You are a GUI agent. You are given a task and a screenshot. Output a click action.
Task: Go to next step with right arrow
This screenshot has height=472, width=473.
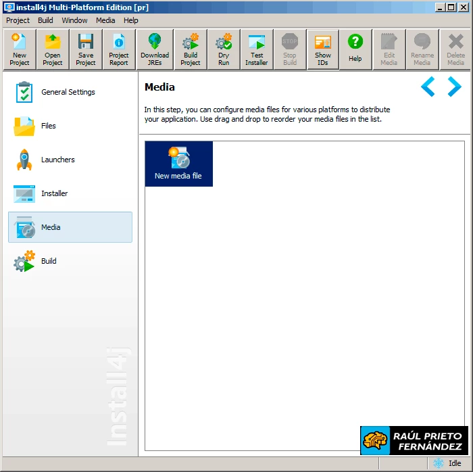point(455,87)
